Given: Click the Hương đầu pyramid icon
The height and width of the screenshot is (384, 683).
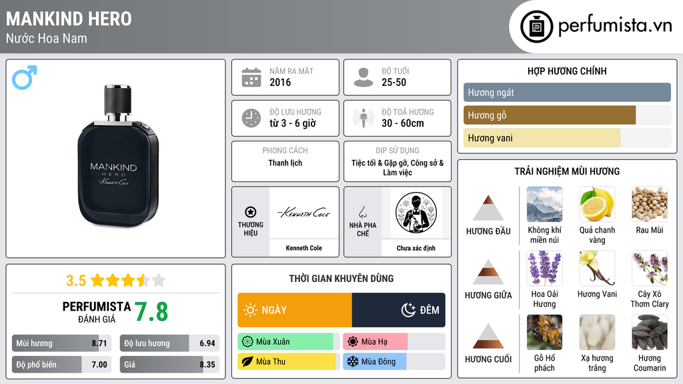Looking at the screenshot, I should (x=488, y=208).
